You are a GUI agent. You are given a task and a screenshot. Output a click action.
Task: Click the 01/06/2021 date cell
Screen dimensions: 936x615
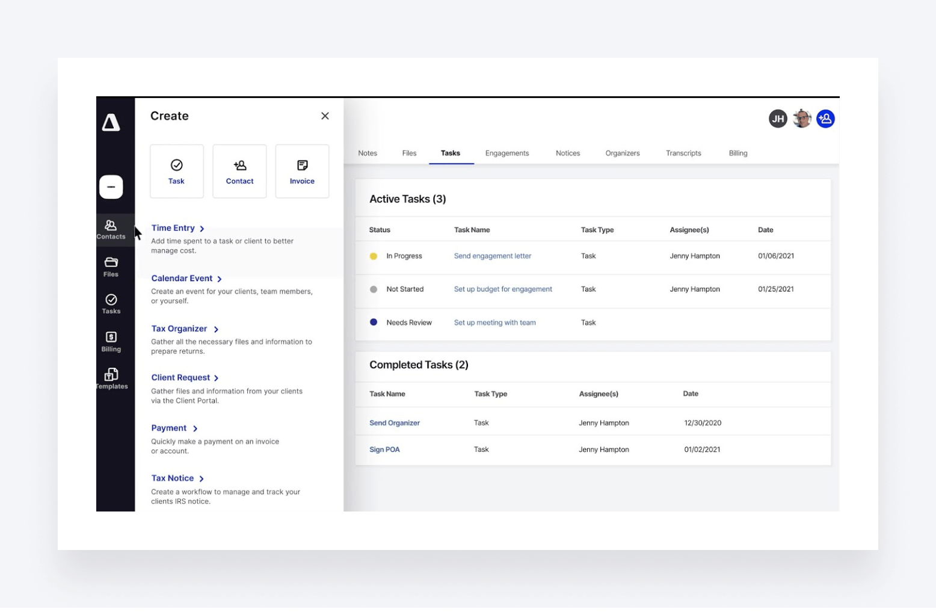(776, 256)
